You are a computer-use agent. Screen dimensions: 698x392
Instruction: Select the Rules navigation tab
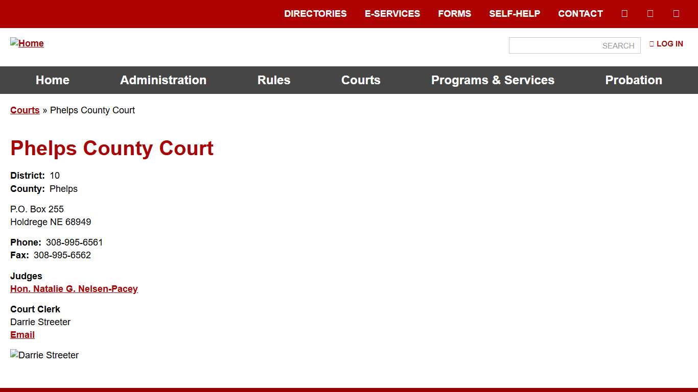[x=274, y=80]
